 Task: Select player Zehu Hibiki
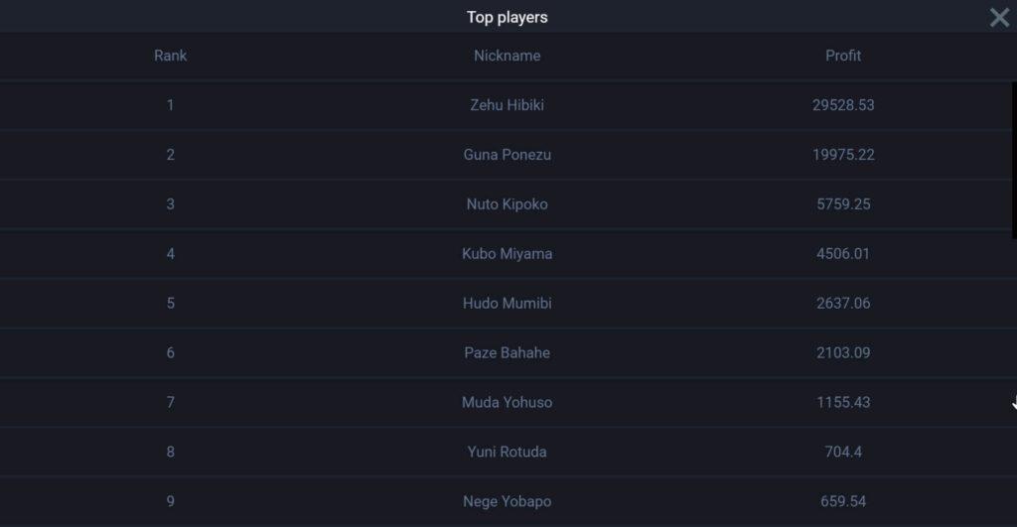click(507, 105)
